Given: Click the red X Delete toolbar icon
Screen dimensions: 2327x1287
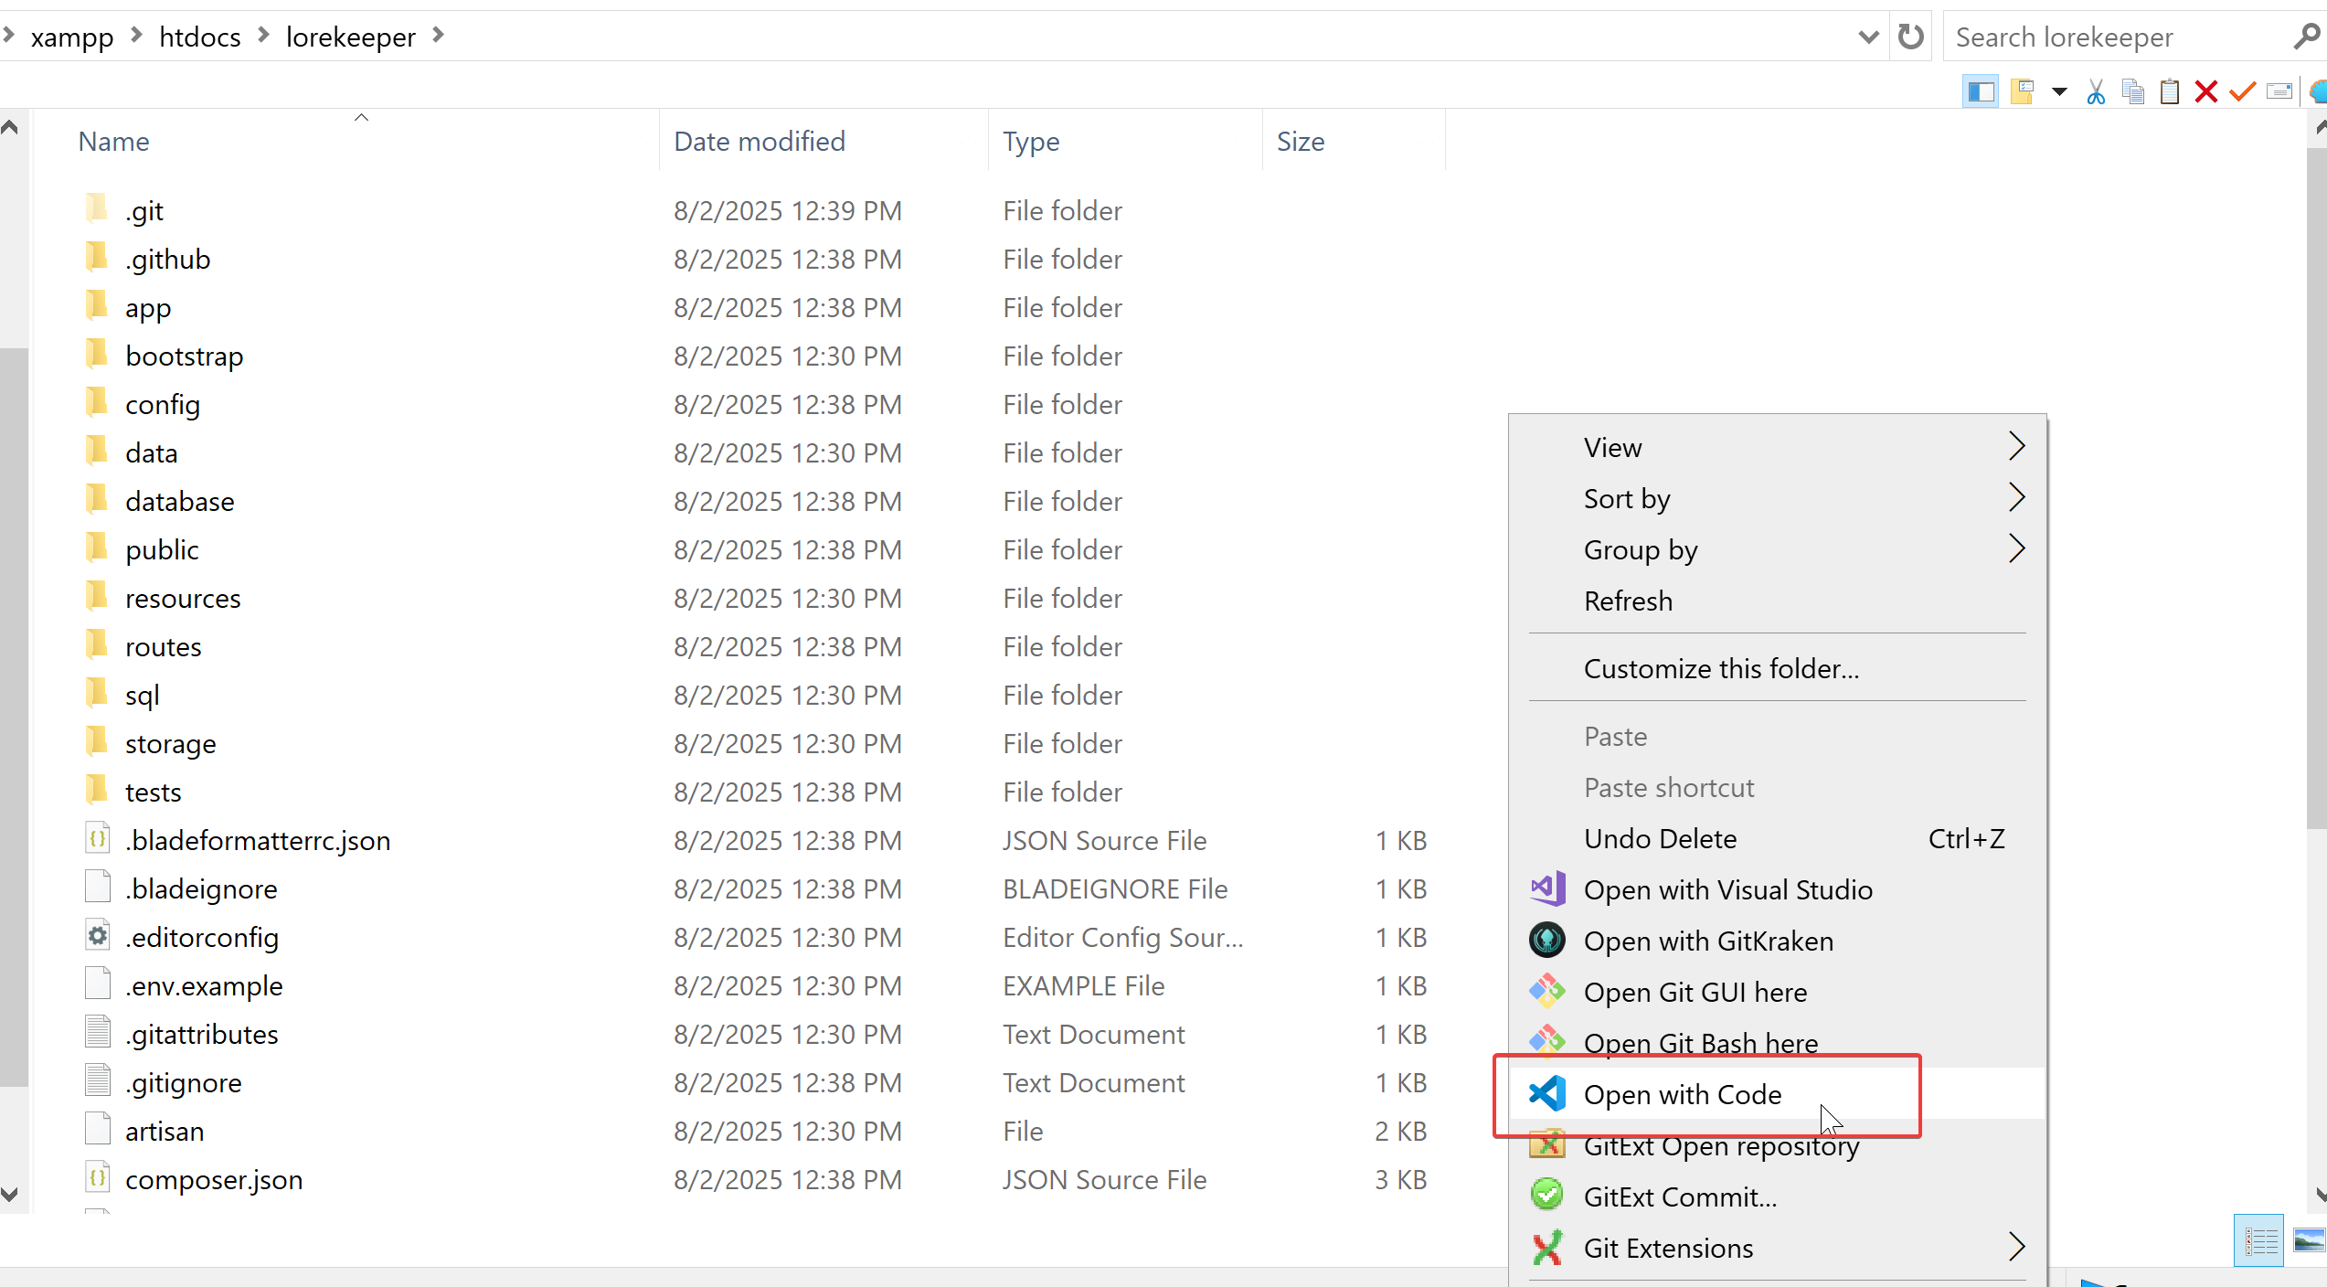Looking at the screenshot, I should tap(2206, 91).
